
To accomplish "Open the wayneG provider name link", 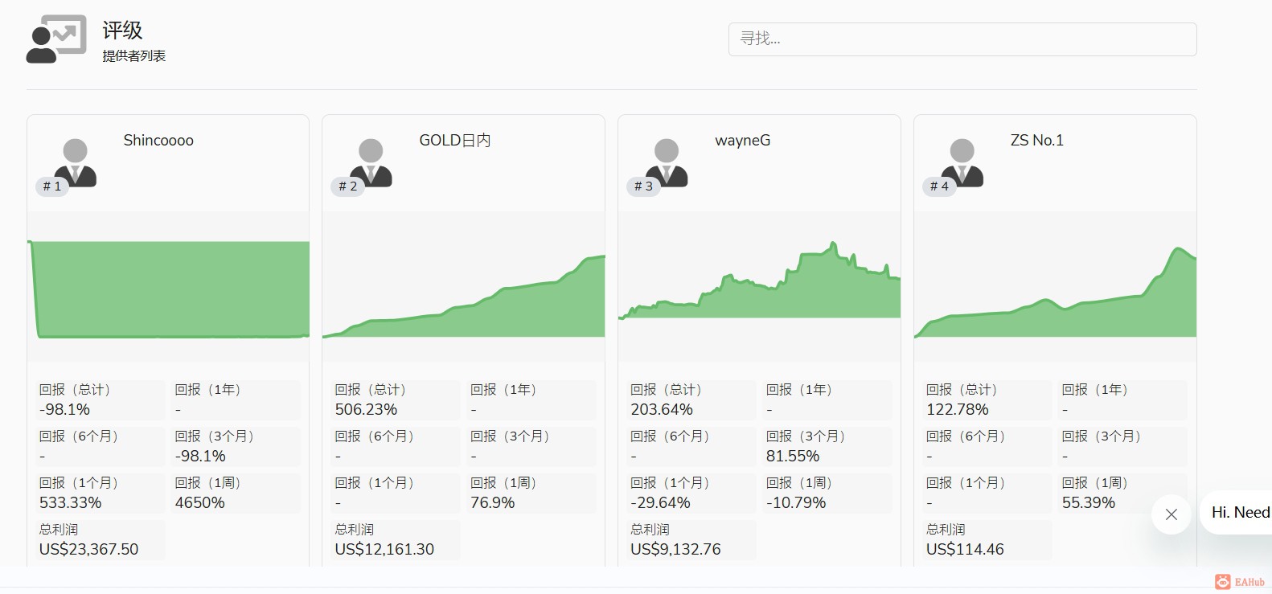I will click(743, 141).
